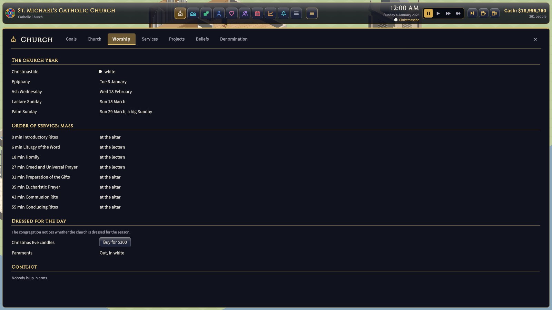Image resolution: width=552 pixels, height=310 pixels.
Task: Click the 'Nobody is up in arms.' text
Action: tap(30, 278)
